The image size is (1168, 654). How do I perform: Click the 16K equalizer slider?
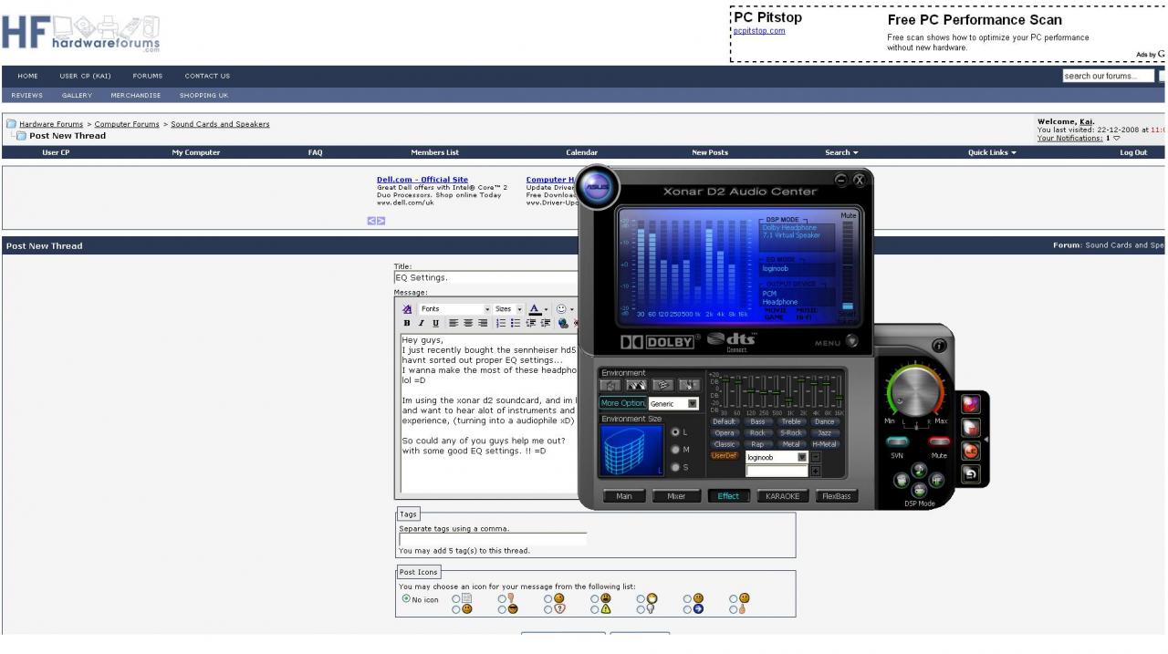coord(839,390)
